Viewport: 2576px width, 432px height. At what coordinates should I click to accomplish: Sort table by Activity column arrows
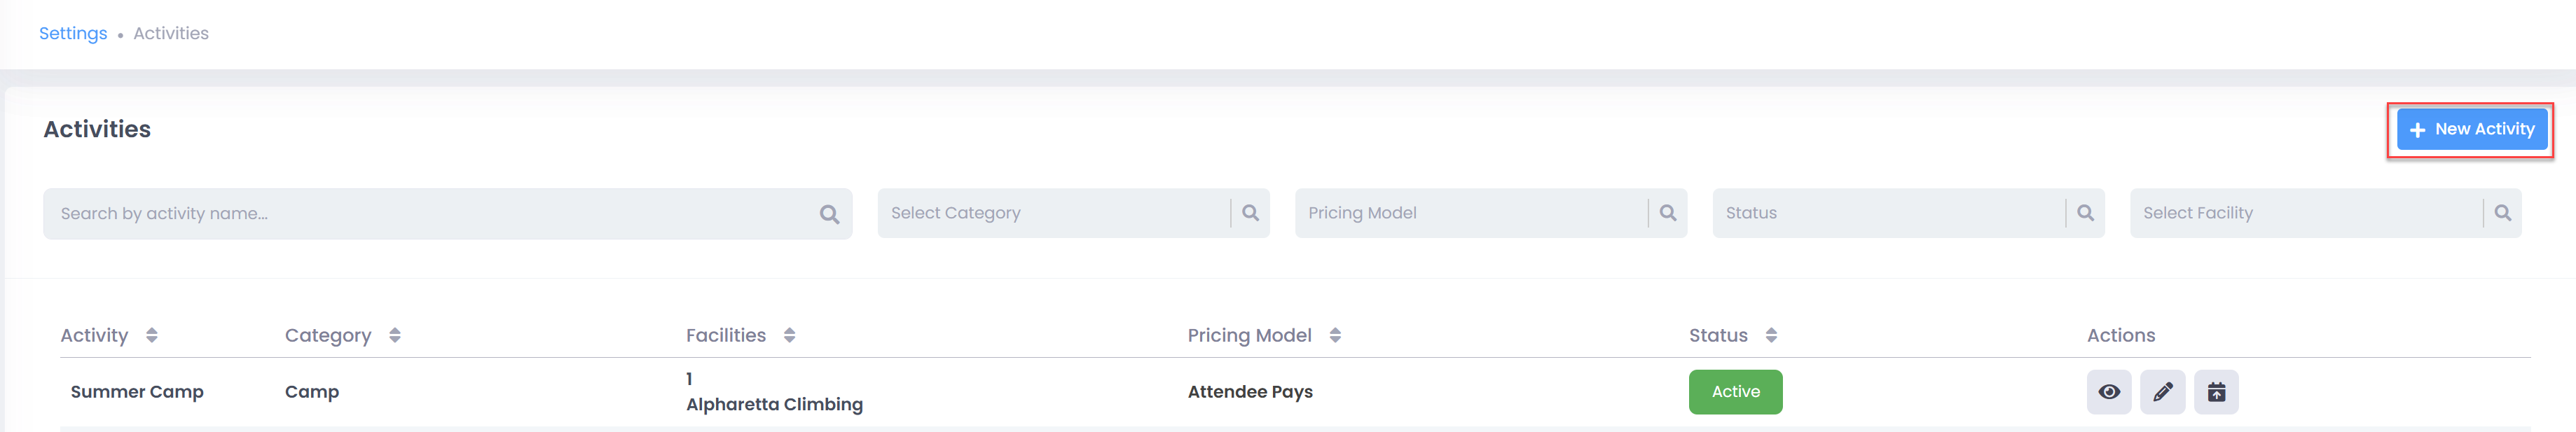[x=152, y=335]
